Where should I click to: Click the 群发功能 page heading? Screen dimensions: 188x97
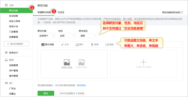[42, 6]
